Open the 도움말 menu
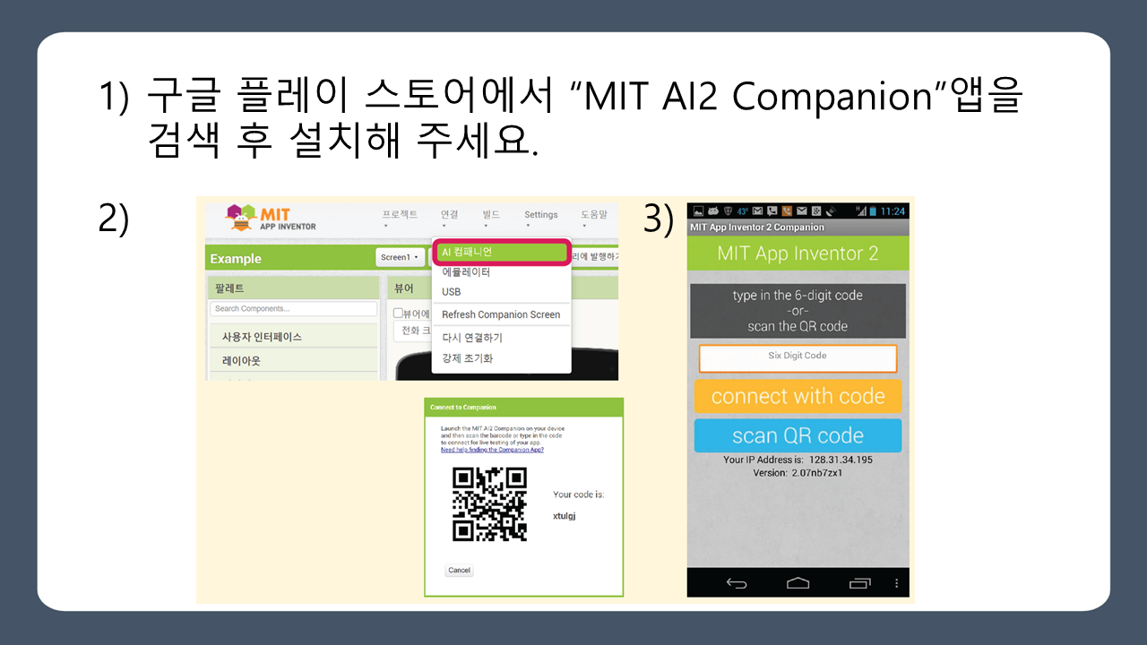This screenshot has height=645, width=1147. pyautogui.click(x=593, y=214)
